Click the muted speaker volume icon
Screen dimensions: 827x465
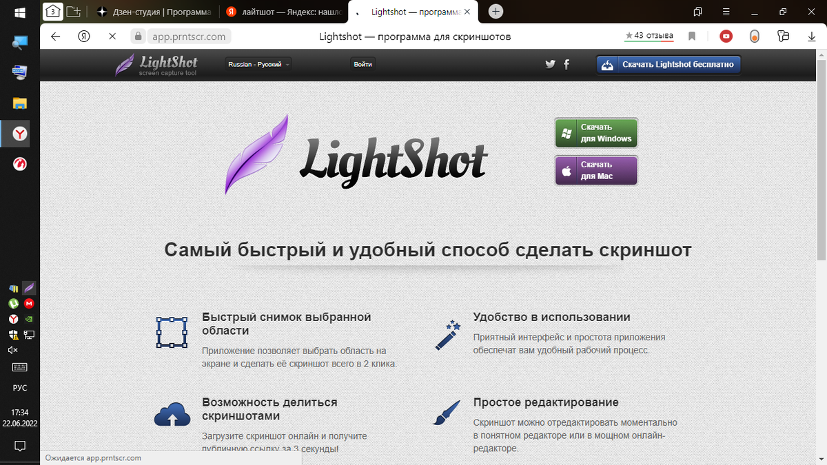pos(13,350)
